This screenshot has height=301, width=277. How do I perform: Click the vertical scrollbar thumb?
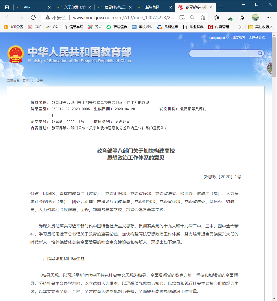tap(274, 58)
